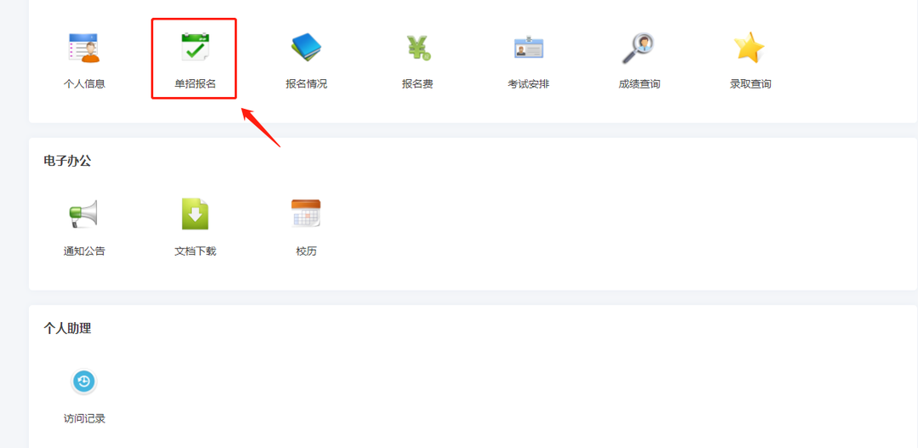Click the 个人信息 text label
The width and height of the screenshot is (918, 448).
(84, 84)
